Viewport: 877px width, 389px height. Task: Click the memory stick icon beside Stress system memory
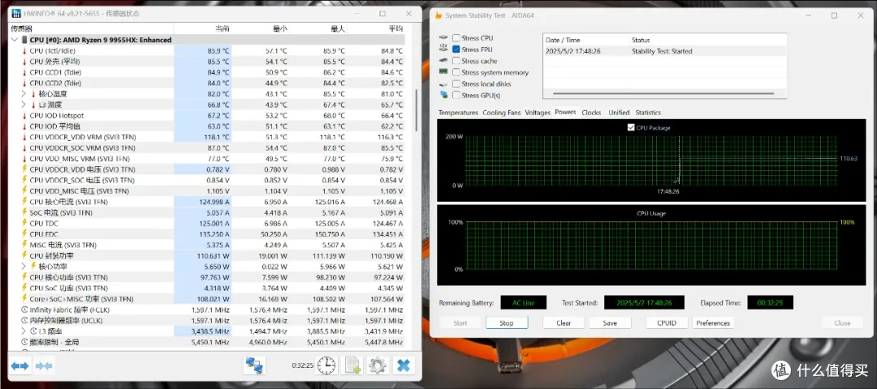[443, 72]
